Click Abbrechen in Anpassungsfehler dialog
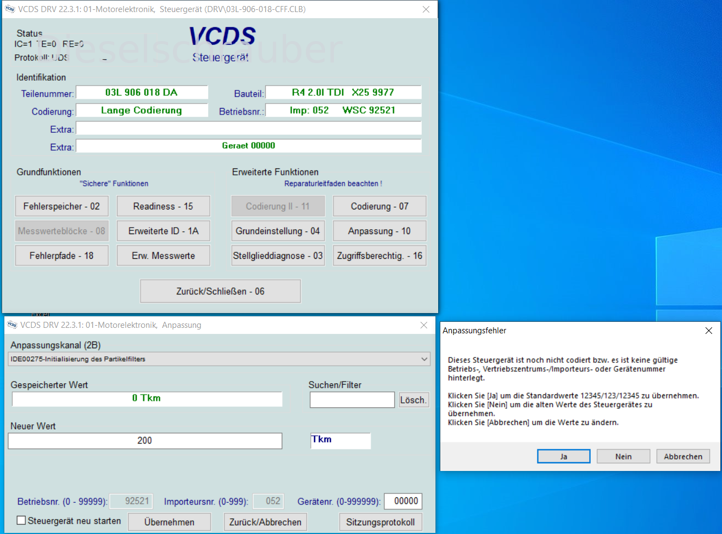722x534 pixels. (683, 456)
